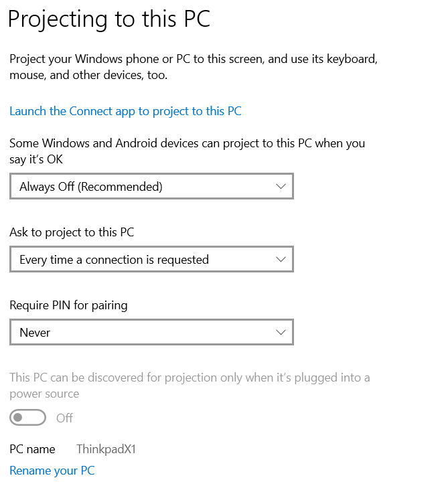Click the PC name label
The height and width of the screenshot is (492, 442).
(32, 449)
